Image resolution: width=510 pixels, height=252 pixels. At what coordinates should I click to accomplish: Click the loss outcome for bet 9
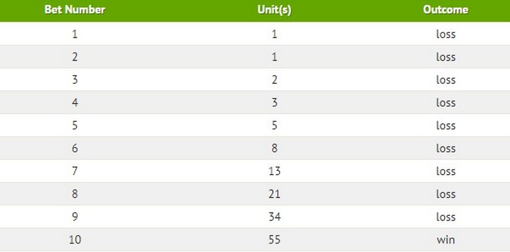pyautogui.click(x=446, y=217)
